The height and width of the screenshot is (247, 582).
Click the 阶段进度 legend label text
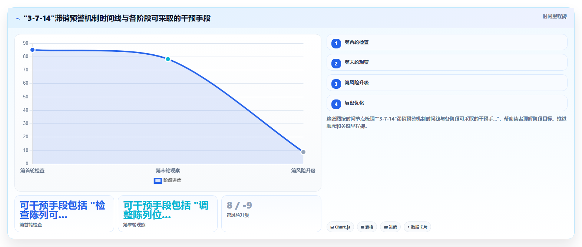click(x=172, y=180)
